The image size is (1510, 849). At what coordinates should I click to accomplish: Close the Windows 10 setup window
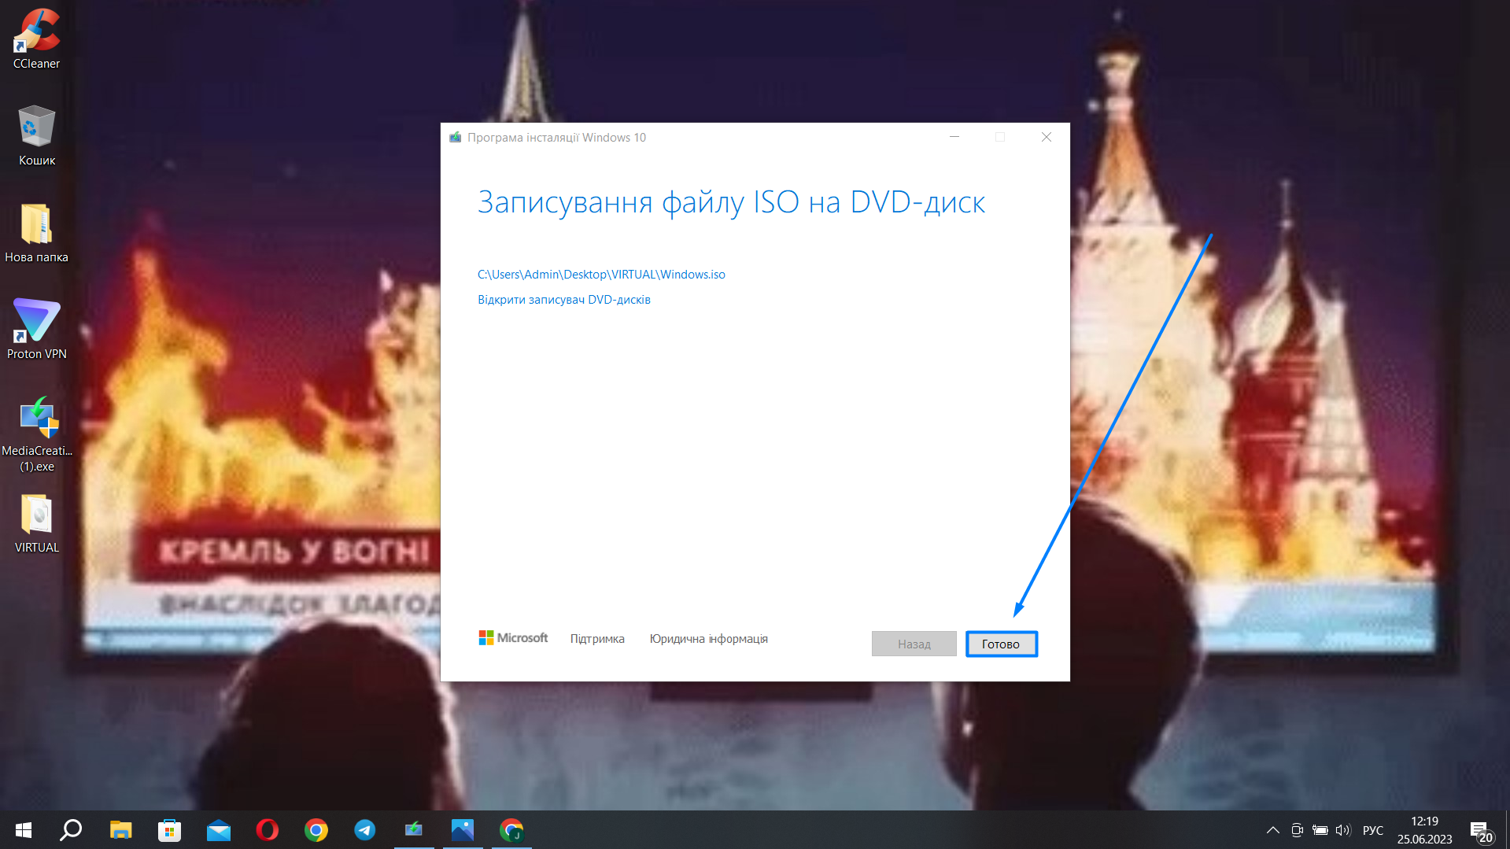[1046, 137]
